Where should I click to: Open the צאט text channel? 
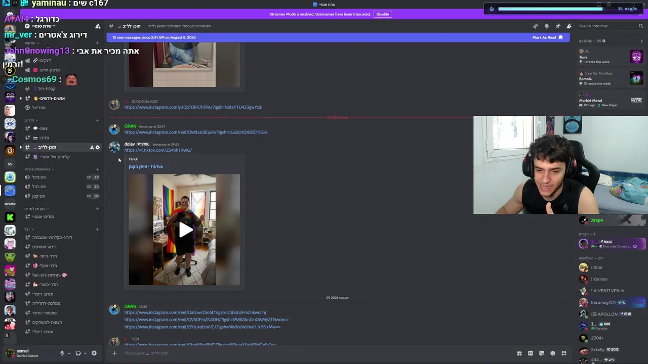click(x=62, y=128)
